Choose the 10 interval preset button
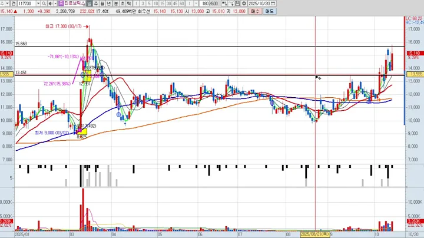Viewport: 424px width, 238px height. tap(155, 4)
